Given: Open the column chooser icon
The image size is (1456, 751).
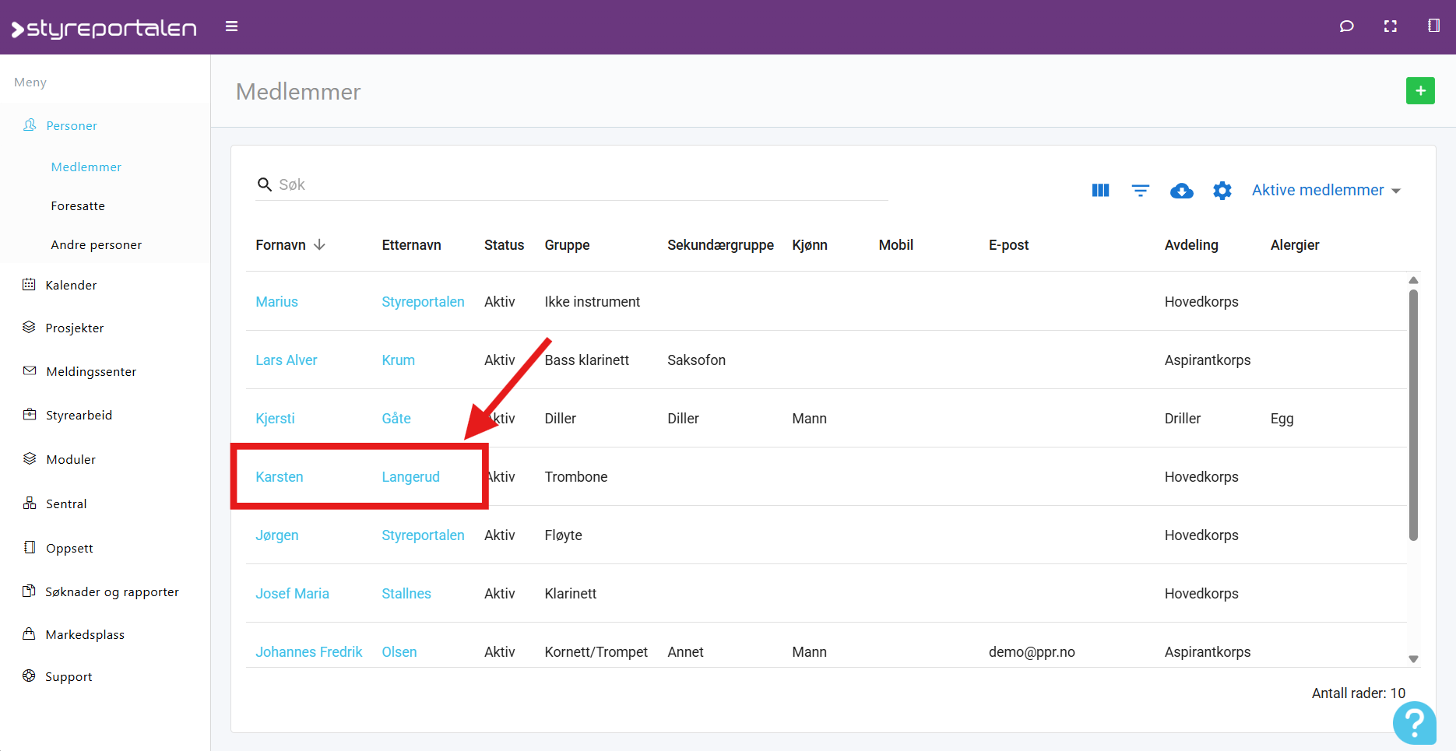Looking at the screenshot, I should [x=1100, y=191].
